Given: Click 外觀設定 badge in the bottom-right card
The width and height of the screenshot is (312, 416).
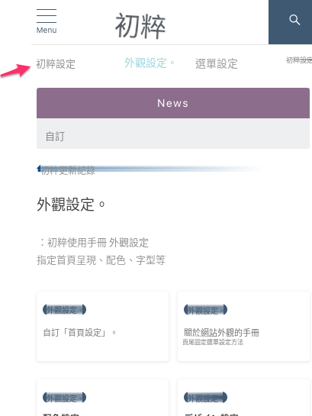Looking at the screenshot, I should click(x=205, y=398).
